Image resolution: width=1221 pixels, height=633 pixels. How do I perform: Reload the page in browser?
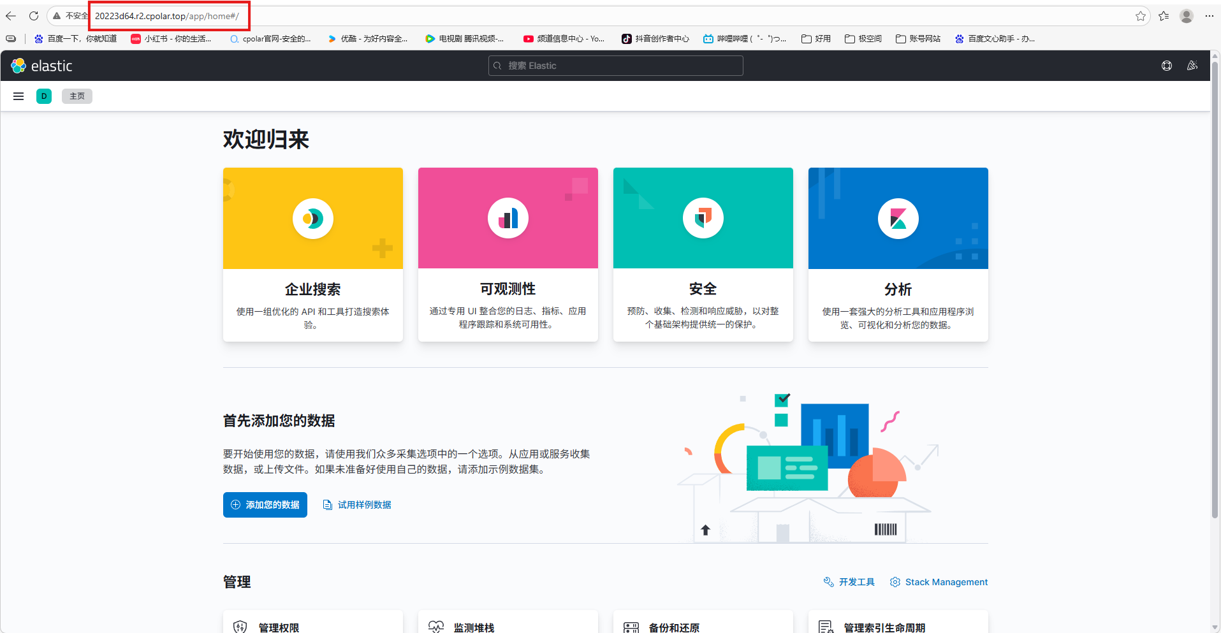point(34,16)
